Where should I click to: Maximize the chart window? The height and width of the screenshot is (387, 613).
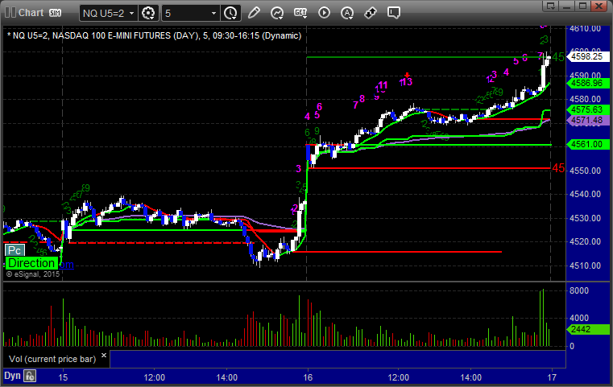[x=583, y=6]
